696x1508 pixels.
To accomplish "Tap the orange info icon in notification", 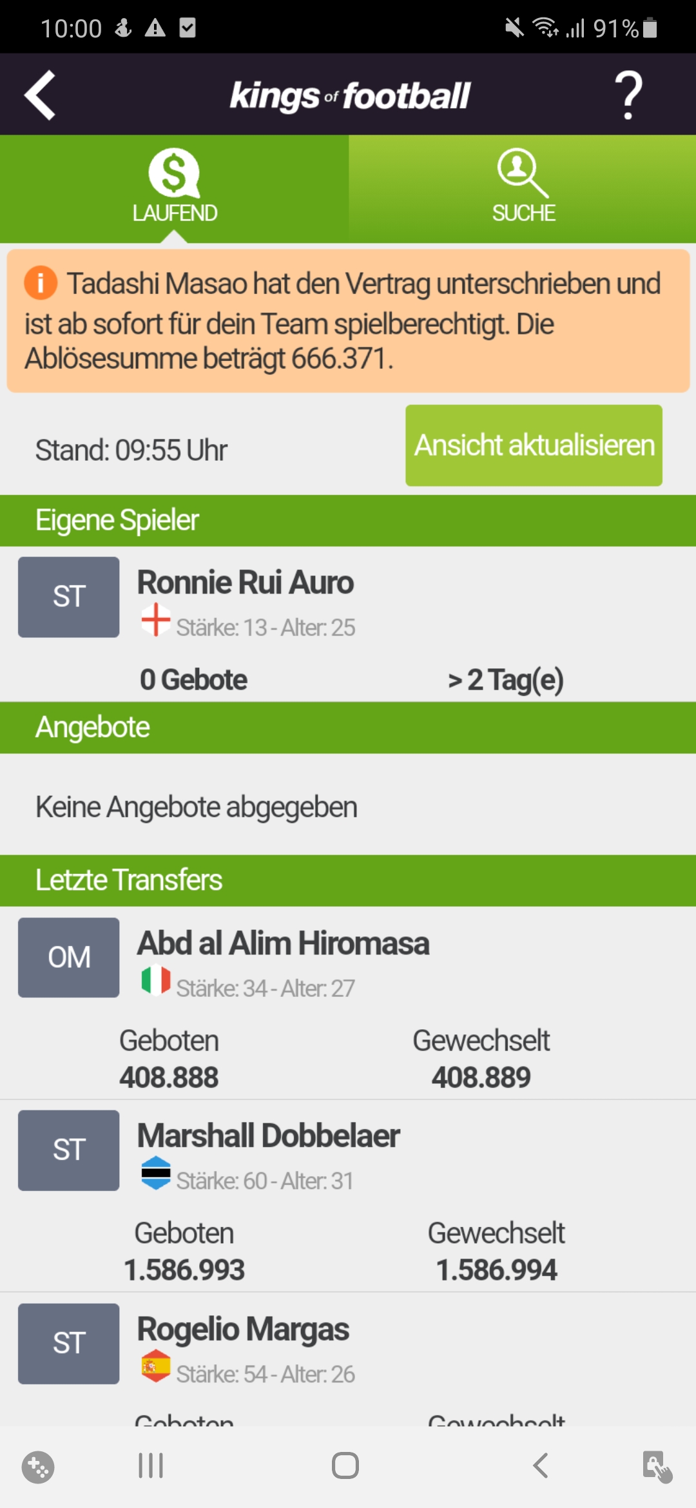I will pyautogui.click(x=41, y=283).
